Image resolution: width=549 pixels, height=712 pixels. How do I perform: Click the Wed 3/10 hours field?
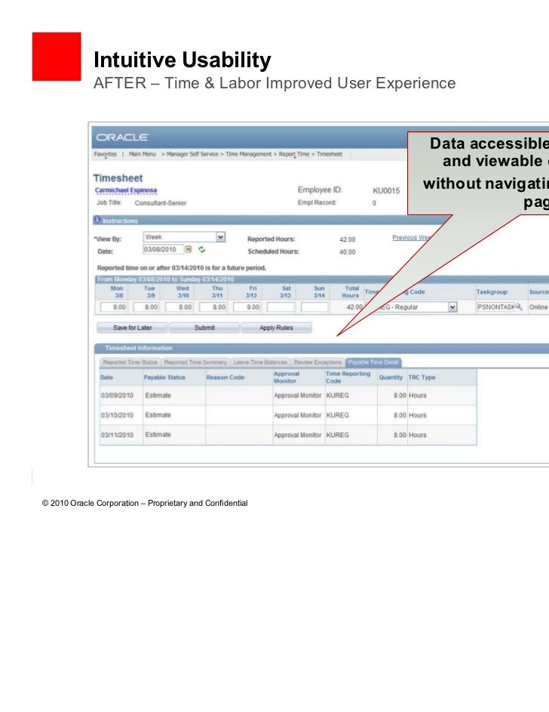179,307
